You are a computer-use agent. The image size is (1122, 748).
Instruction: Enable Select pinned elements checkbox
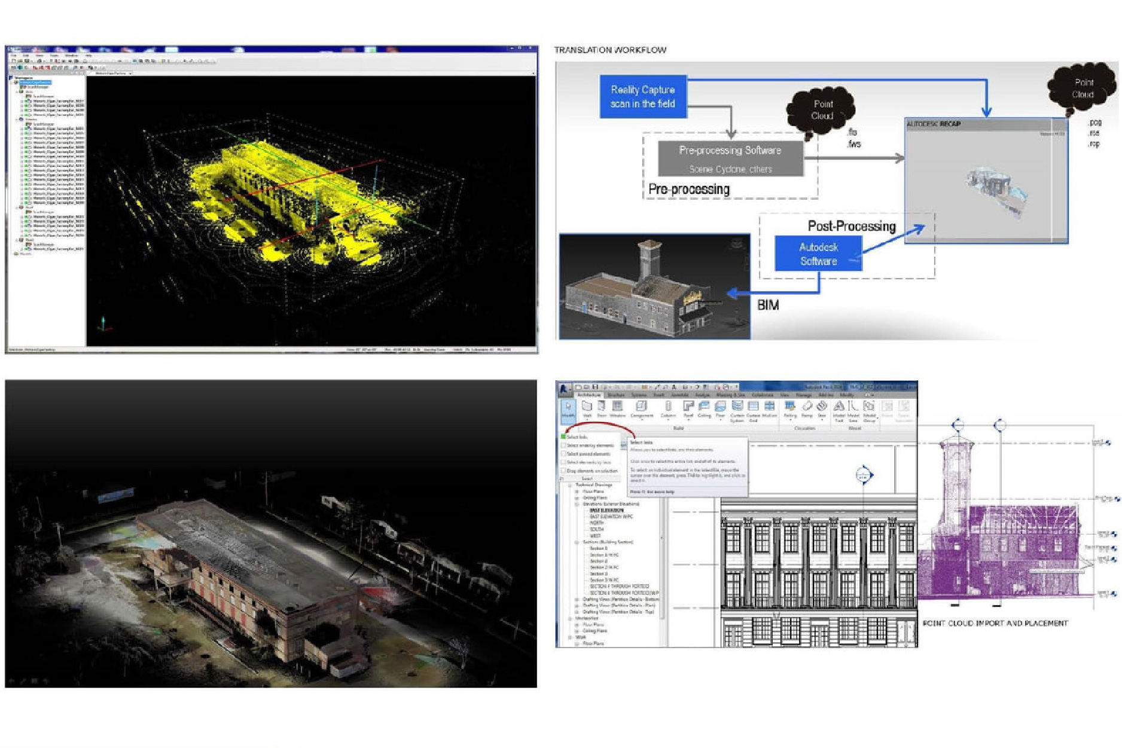coord(563,454)
